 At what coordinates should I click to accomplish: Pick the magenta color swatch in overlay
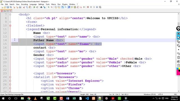[178, 73]
